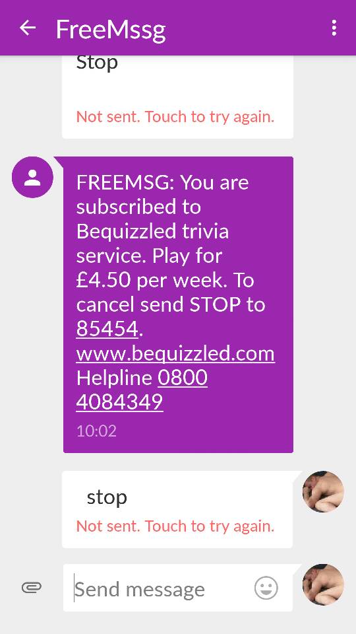Tap the FREEMSG Bequizzled message bubble
The width and height of the screenshot is (356, 634).
pyautogui.click(x=178, y=304)
